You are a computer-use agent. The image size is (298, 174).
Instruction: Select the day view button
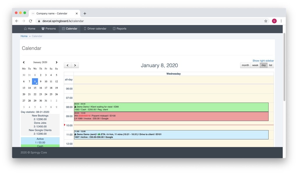point(263,65)
